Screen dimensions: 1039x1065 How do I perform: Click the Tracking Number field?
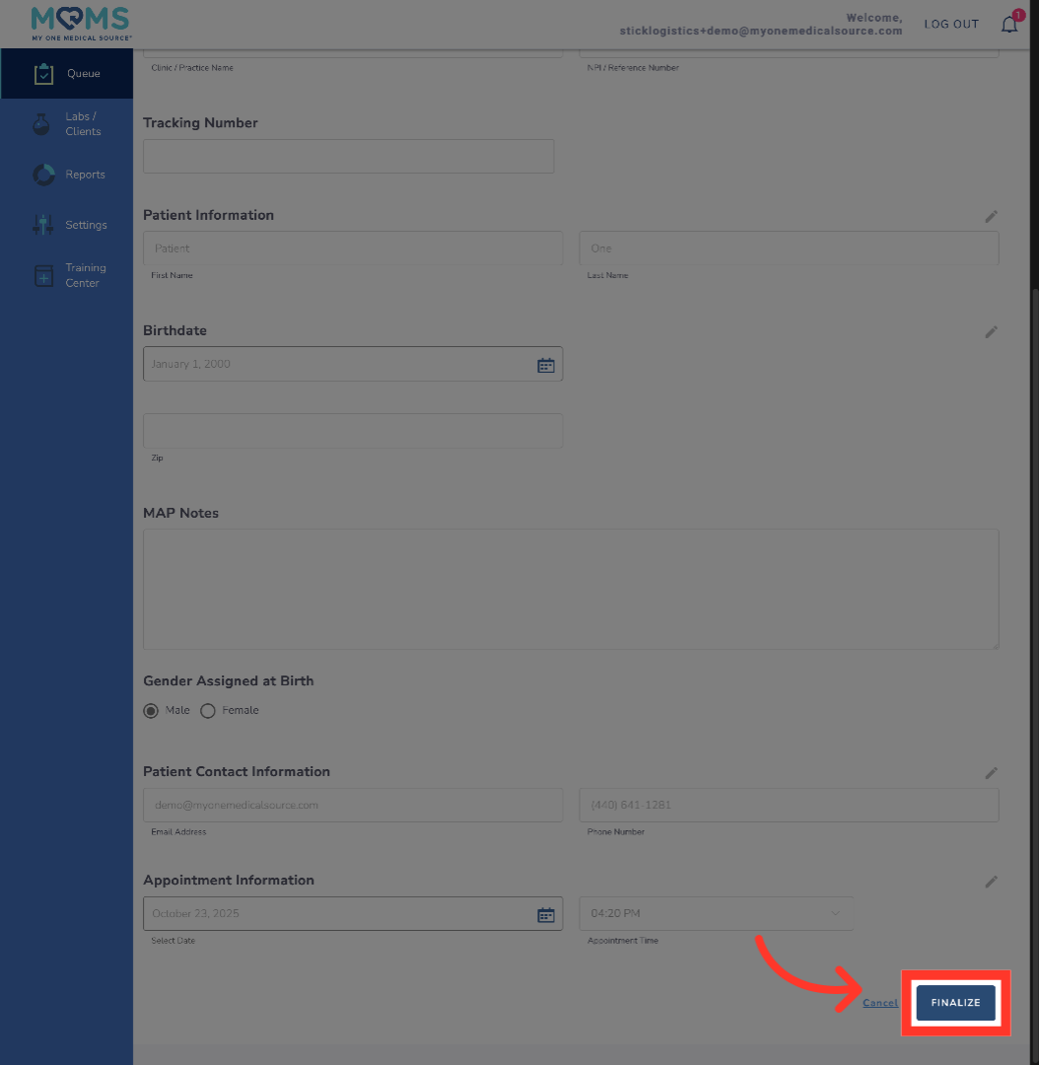tap(348, 156)
